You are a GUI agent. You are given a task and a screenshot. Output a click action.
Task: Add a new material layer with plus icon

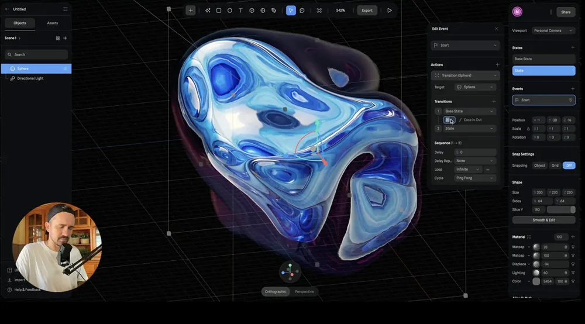click(x=573, y=237)
